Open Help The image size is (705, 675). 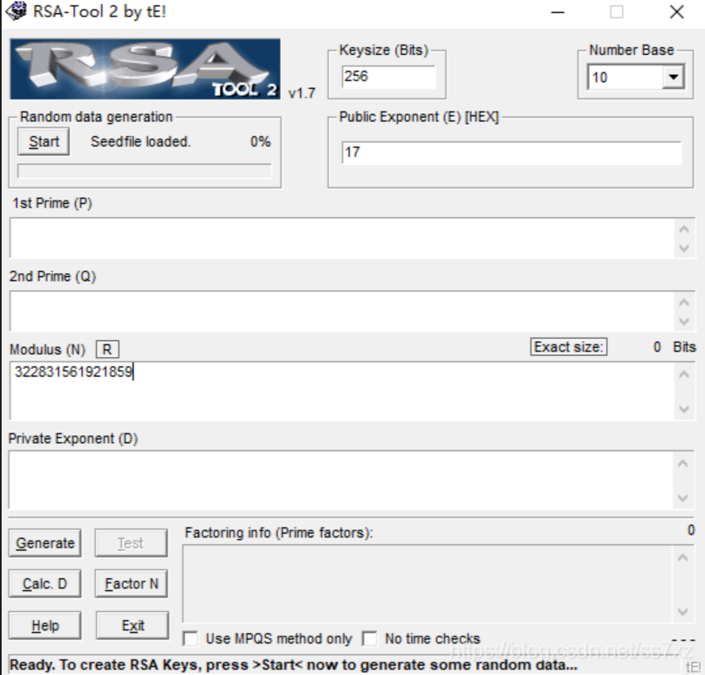(x=44, y=625)
